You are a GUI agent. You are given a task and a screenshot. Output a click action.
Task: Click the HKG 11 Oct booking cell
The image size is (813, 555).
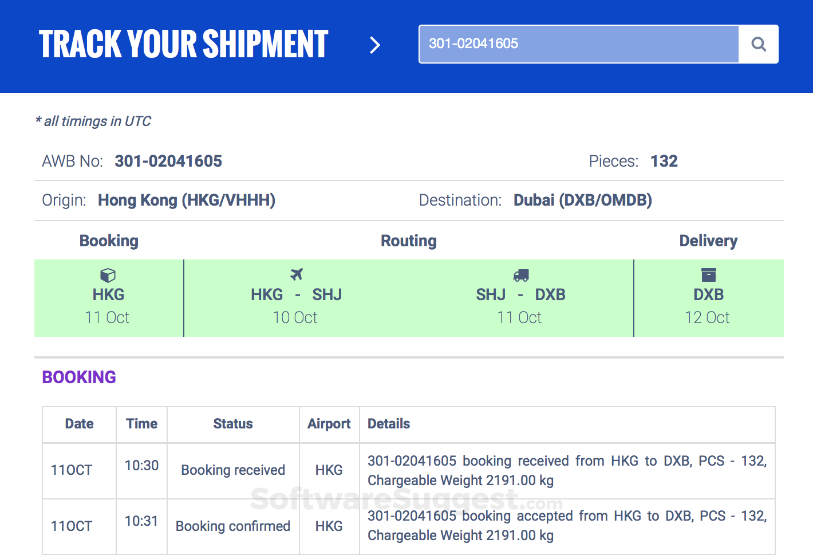(108, 306)
